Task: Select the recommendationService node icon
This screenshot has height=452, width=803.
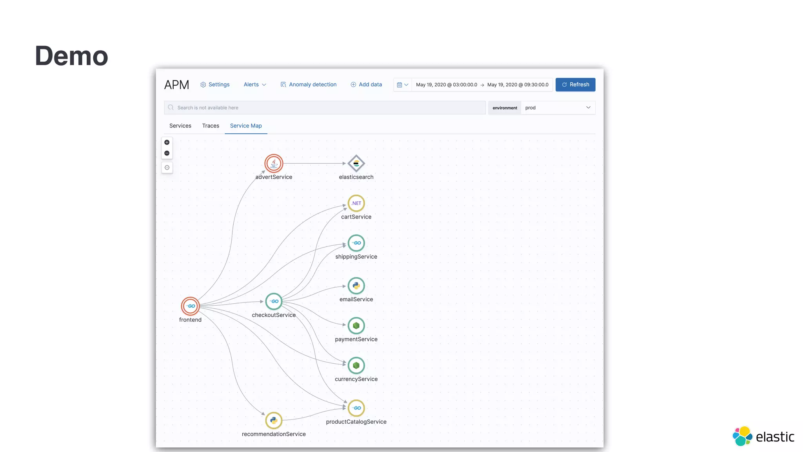Action: click(x=274, y=421)
